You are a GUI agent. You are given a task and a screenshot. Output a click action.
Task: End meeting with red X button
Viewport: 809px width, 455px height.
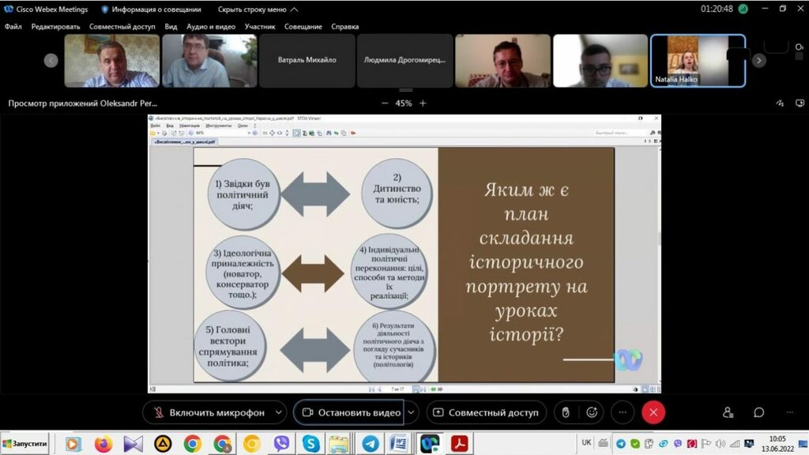[x=653, y=412]
